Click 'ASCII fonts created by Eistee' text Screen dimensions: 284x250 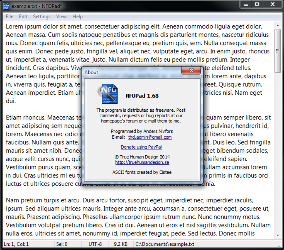tap(142, 172)
